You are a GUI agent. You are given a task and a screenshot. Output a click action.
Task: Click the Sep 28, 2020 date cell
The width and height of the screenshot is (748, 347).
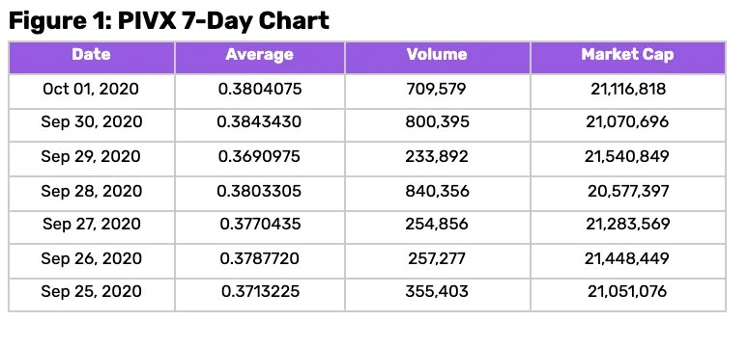(x=92, y=191)
